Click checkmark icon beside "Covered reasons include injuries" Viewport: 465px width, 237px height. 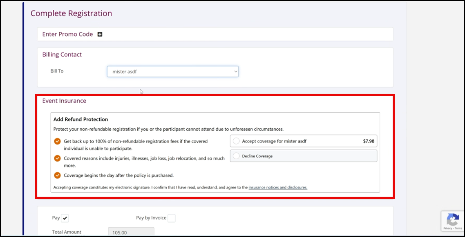pyautogui.click(x=57, y=158)
